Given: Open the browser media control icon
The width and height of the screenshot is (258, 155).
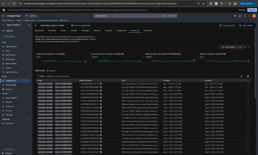Looking at the screenshot, I should [x=230, y=4].
